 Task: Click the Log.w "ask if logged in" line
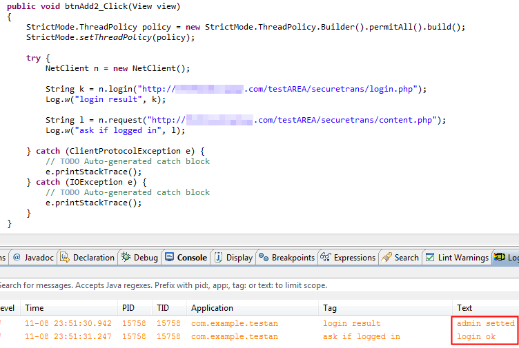pyautogui.click(x=115, y=130)
